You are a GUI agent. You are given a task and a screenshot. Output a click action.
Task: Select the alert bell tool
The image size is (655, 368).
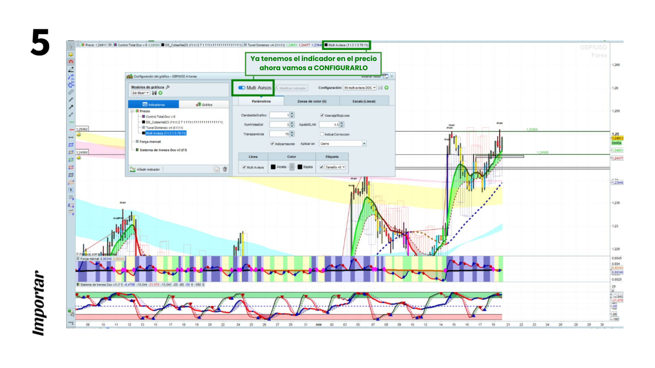(x=71, y=55)
